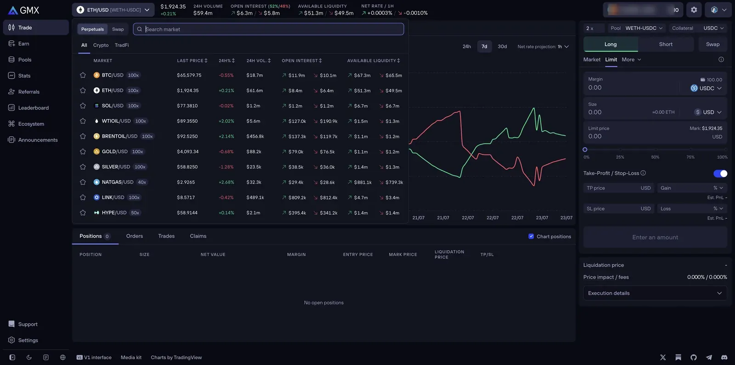This screenshot has width=735, height=365.
Task: Open the Media kit link
Action: (131, 357)
